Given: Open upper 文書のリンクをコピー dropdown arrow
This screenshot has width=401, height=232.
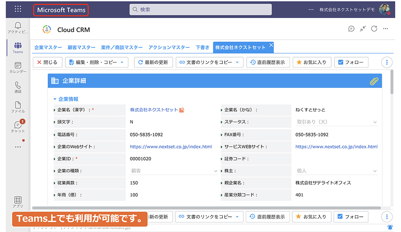Looking at the screenshot, I should 237,62.
